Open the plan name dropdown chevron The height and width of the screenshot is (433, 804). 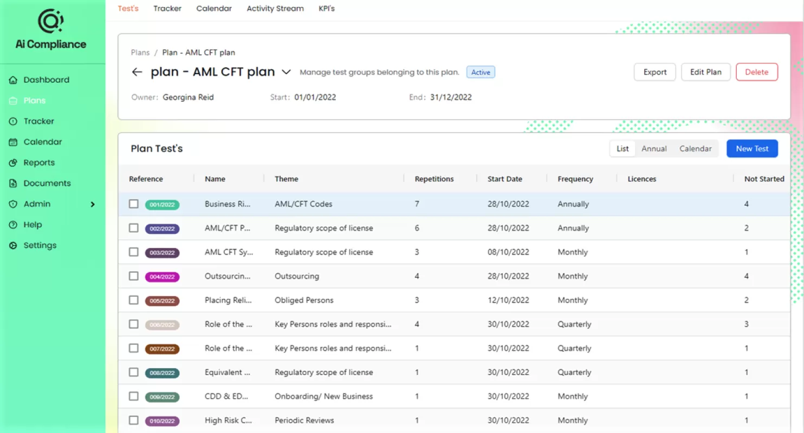click(286, 72)
